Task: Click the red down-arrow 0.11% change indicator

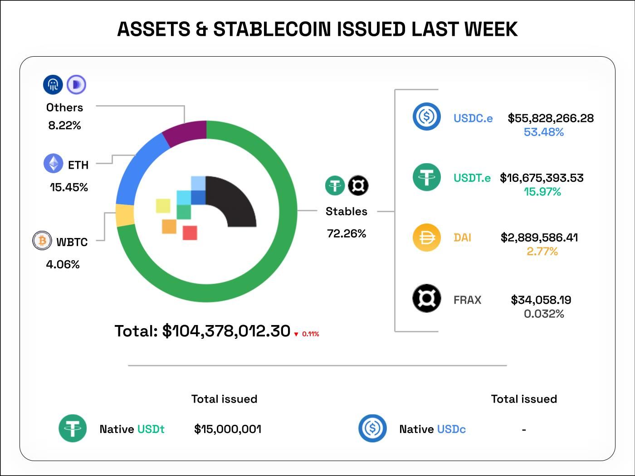Action: [307, 334]
